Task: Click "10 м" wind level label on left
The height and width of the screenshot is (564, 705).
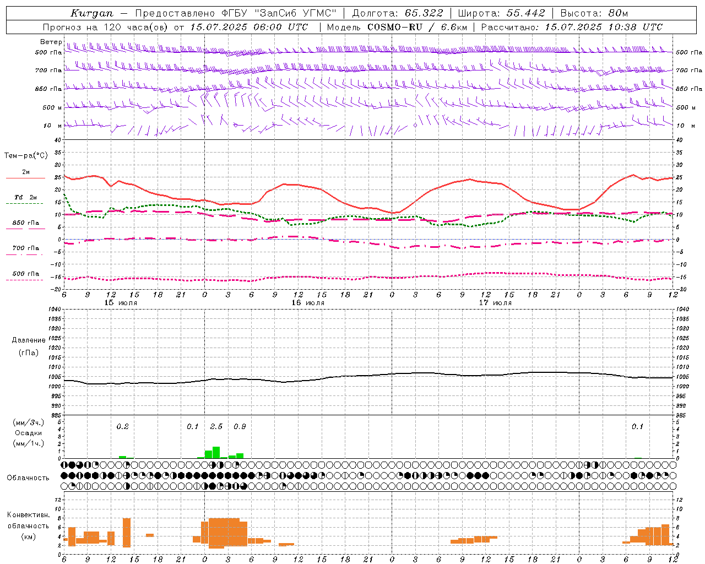Action: (x=53, y=126)
